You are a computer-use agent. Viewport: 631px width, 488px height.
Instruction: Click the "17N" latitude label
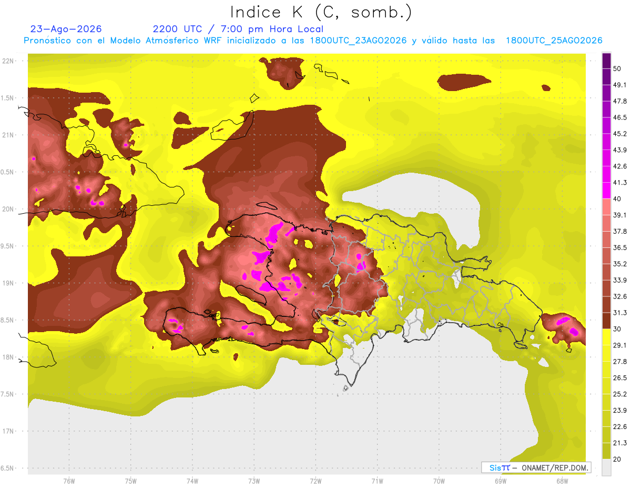coord(8,431)
